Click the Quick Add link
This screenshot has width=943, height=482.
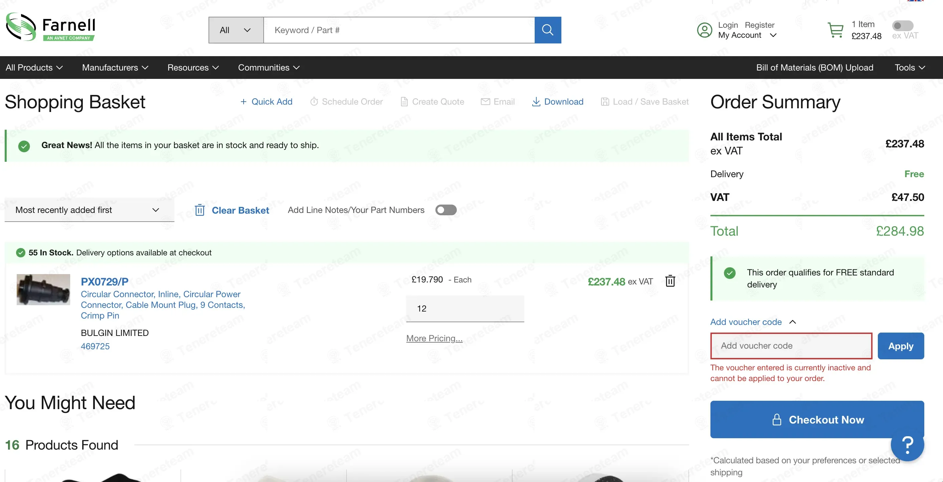[272, 102]
